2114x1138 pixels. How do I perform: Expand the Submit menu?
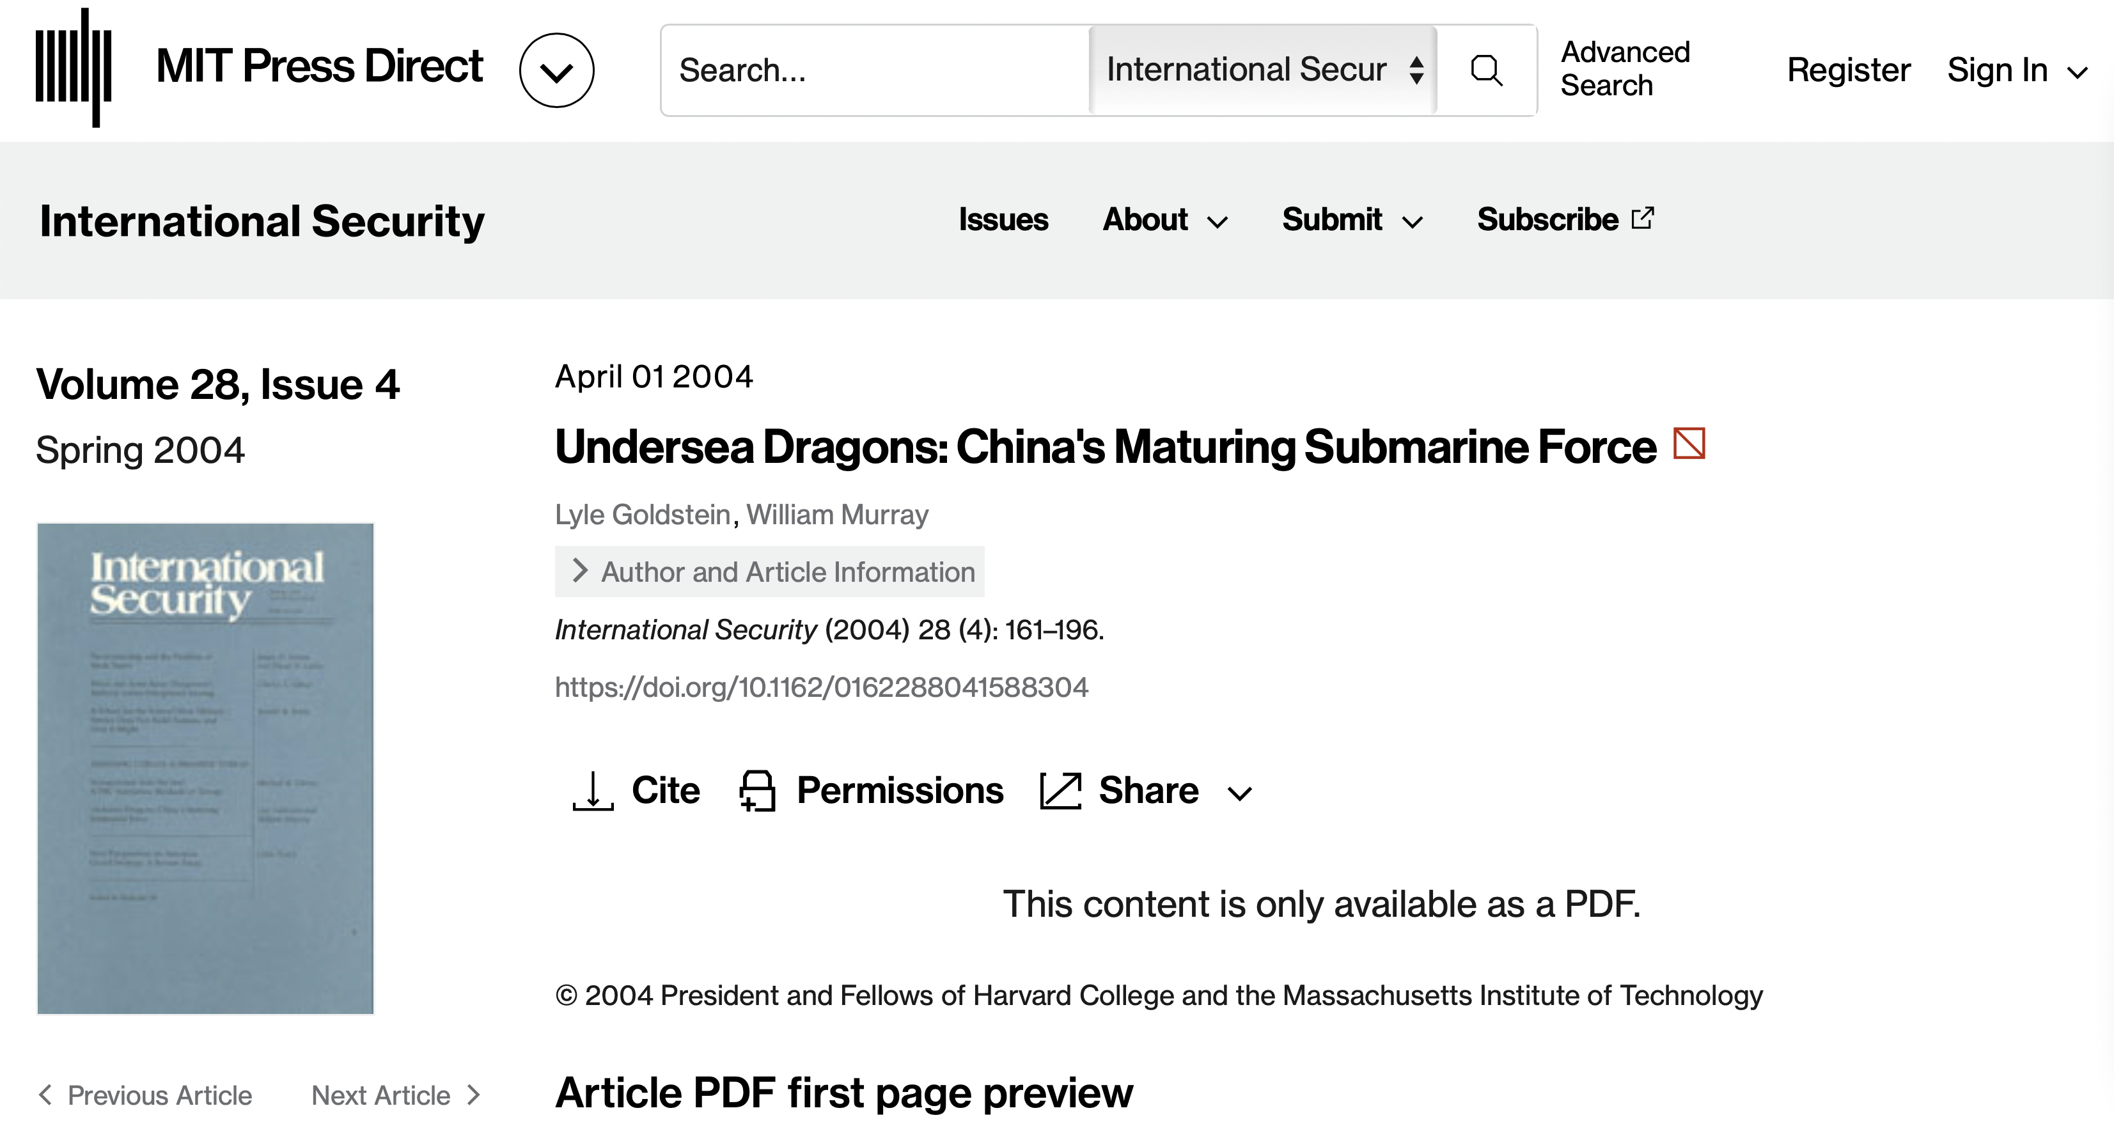point(1352,220)
